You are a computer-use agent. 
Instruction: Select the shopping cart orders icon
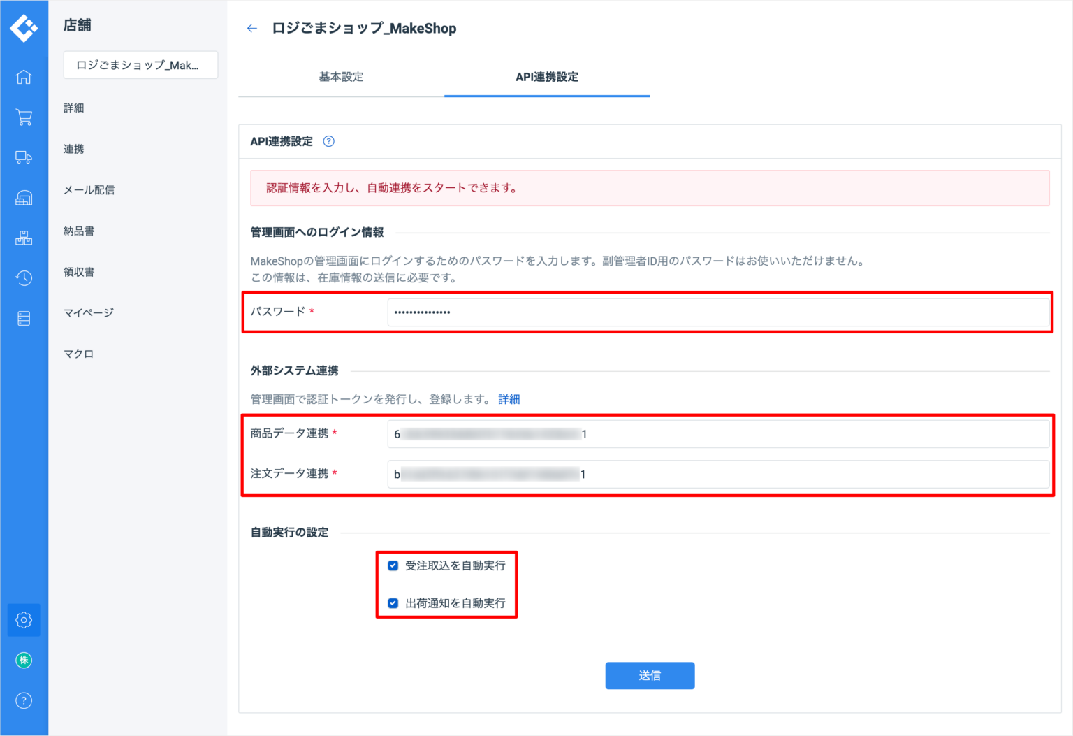[24, 117]
